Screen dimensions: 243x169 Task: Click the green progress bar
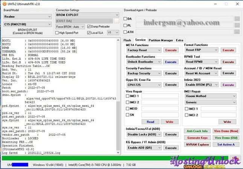[113, 158]
